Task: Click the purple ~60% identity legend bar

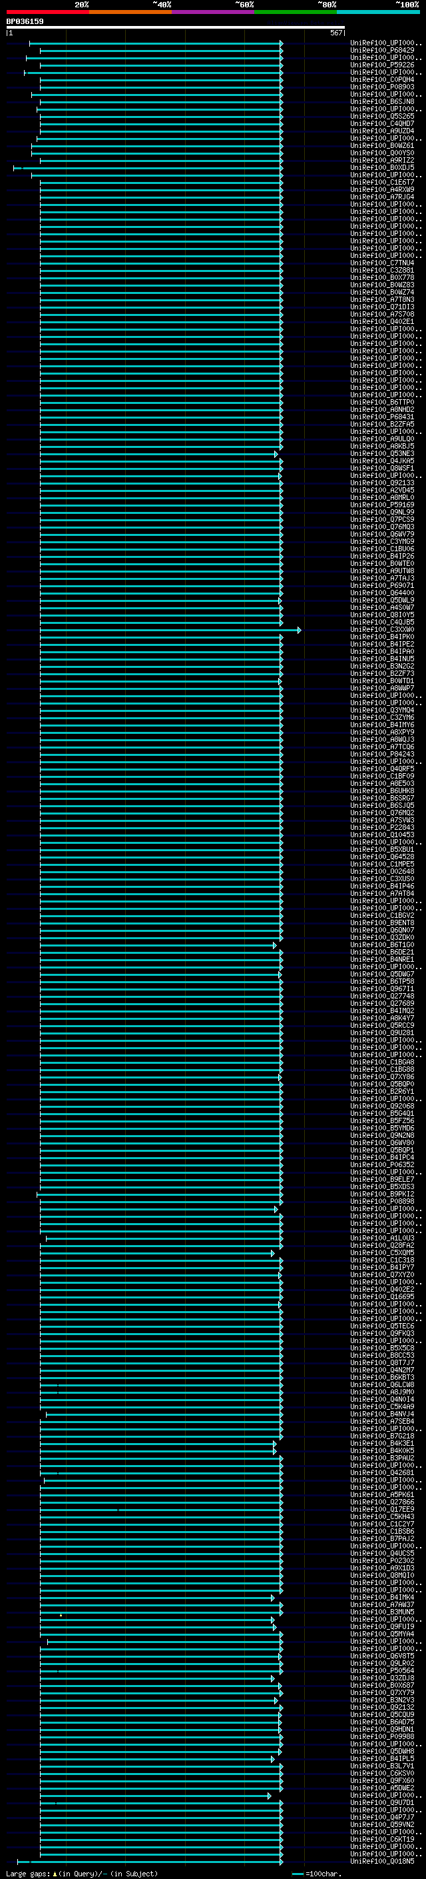Action: (214, 12)
